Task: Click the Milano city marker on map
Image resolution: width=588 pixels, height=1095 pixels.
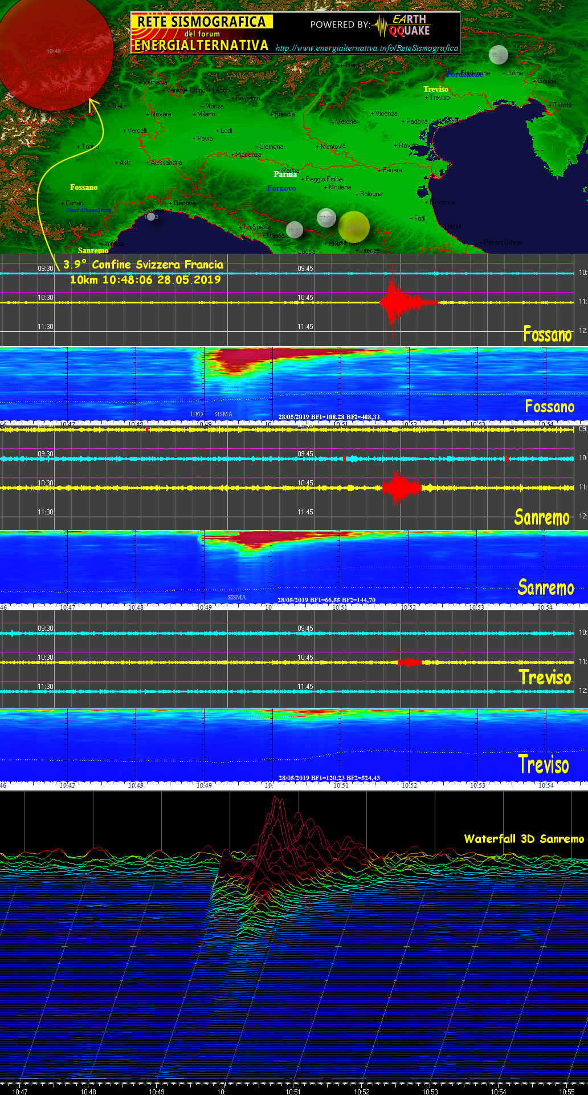Action: [204, 114]
